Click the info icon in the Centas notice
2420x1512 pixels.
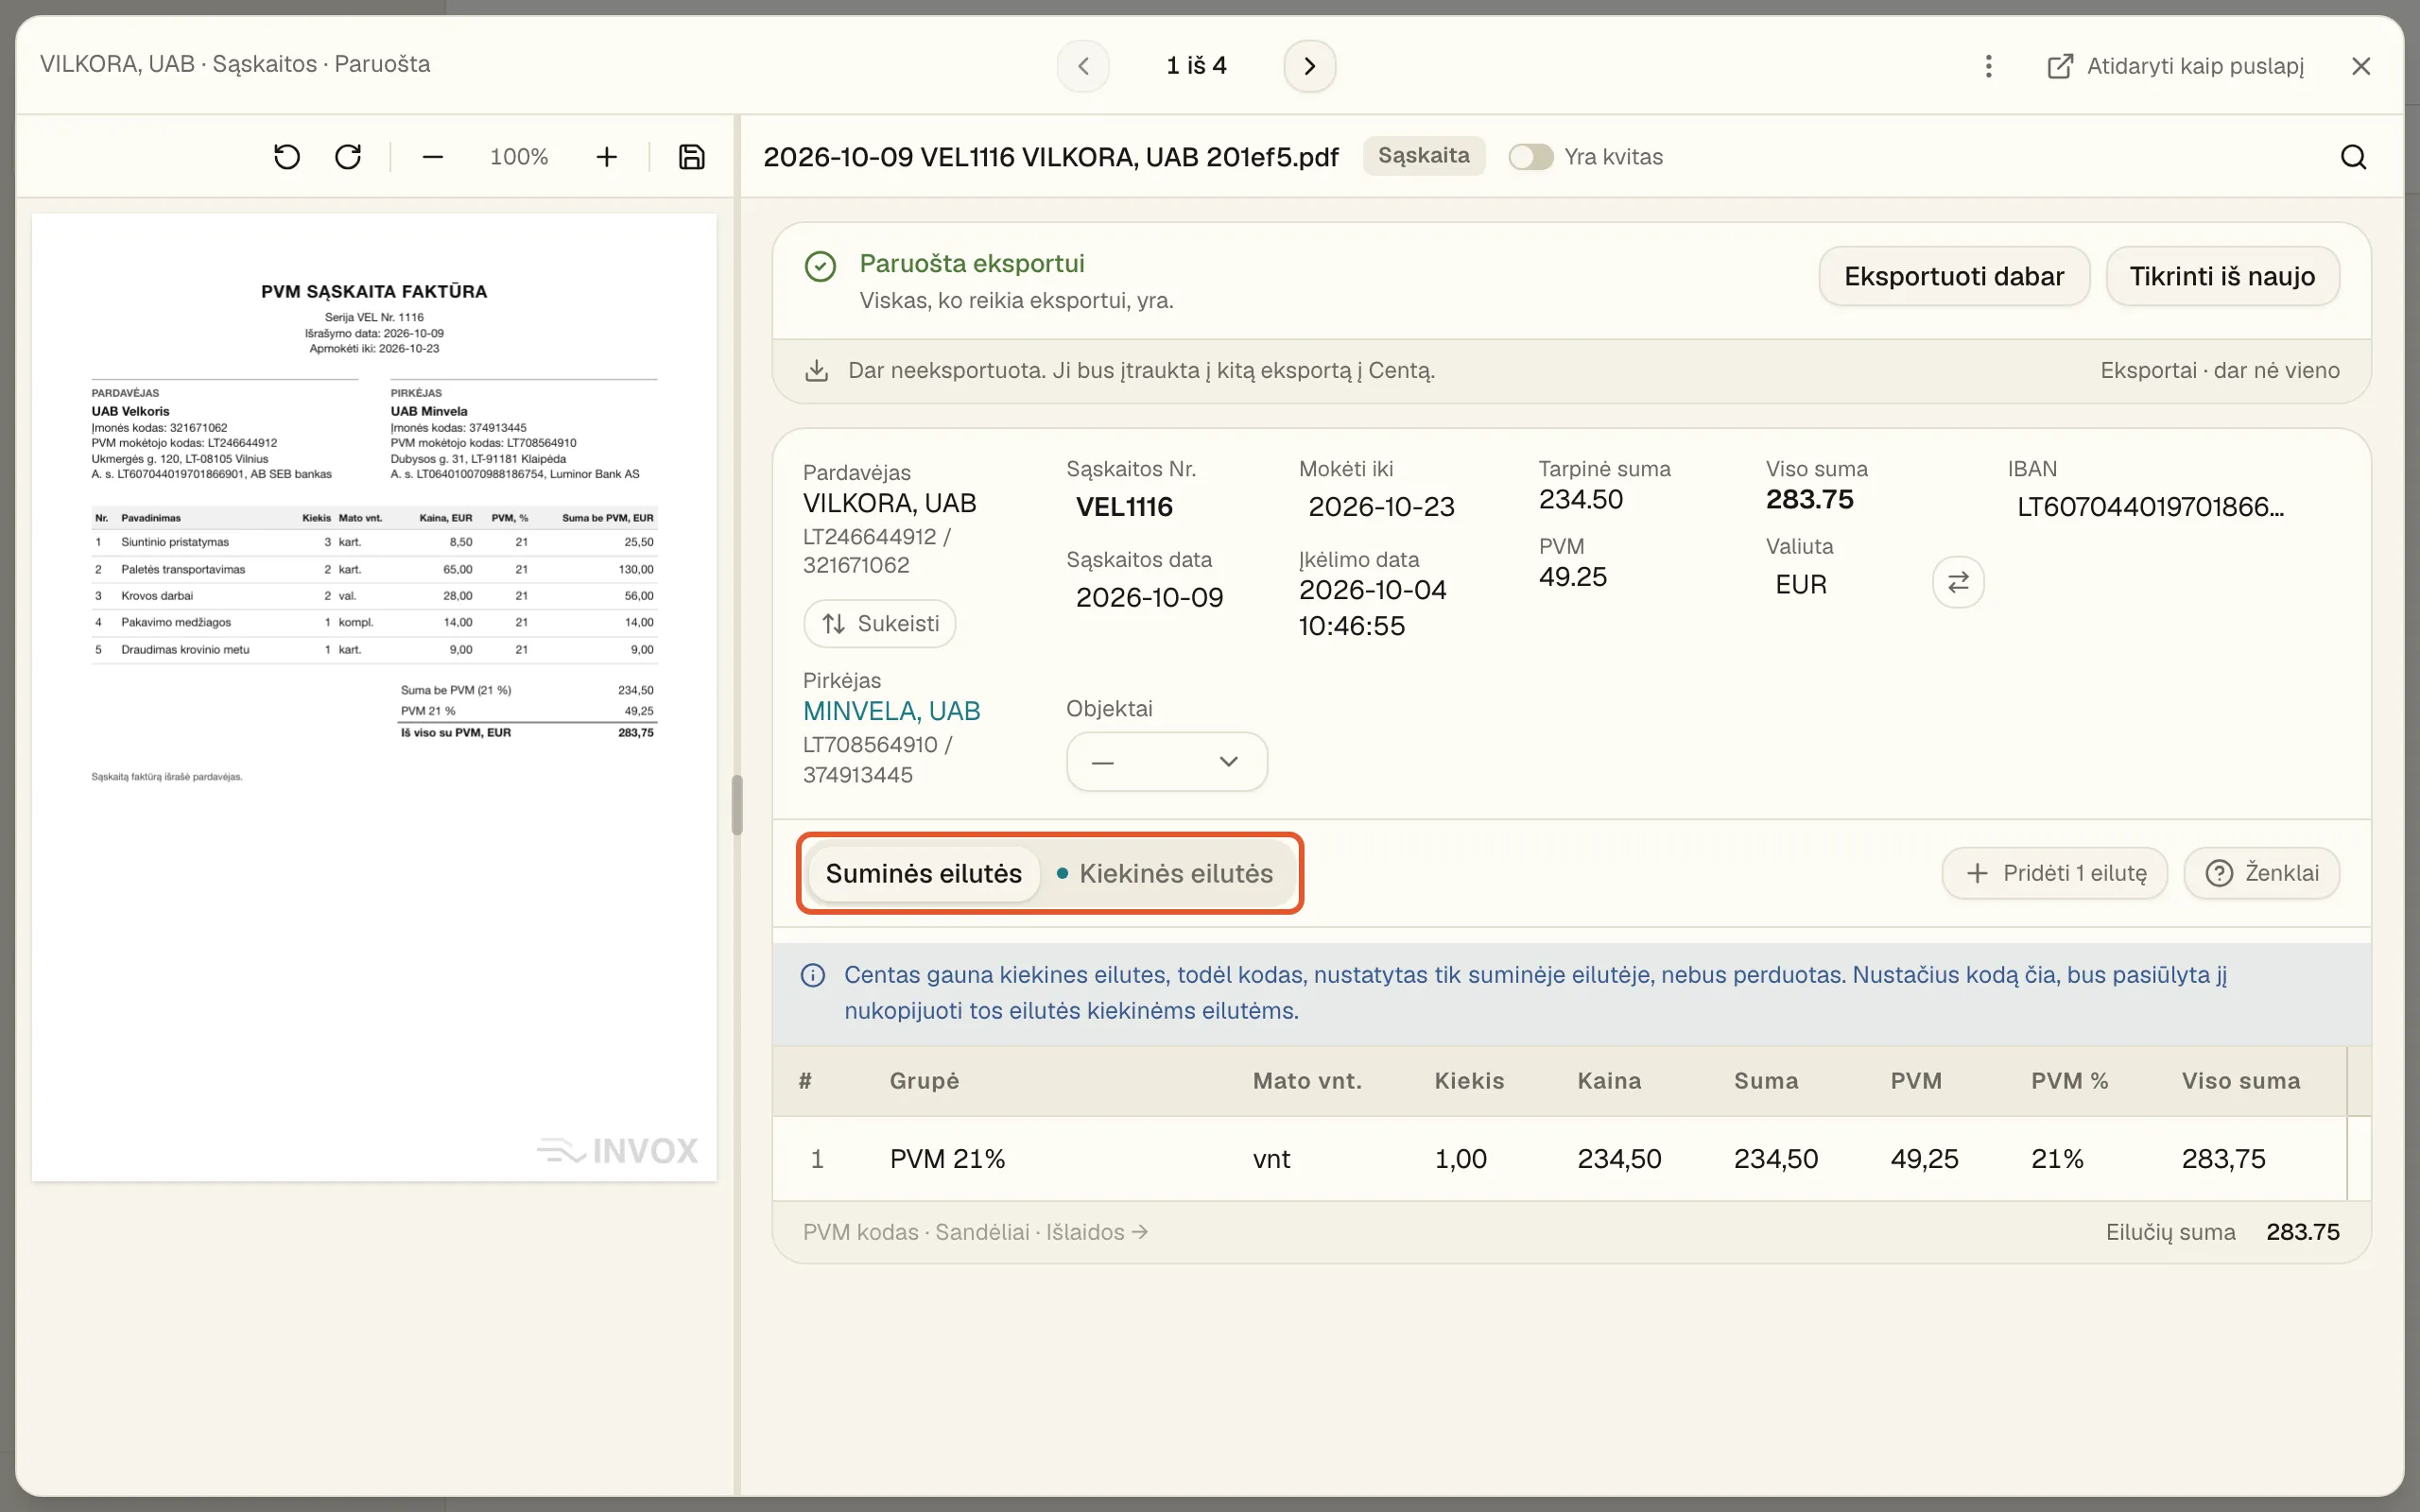click(x=813, y=975)
